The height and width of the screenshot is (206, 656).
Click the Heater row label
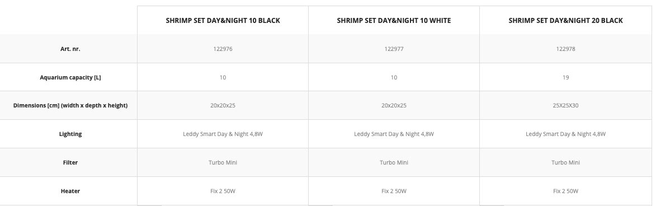tap(70, 191)
